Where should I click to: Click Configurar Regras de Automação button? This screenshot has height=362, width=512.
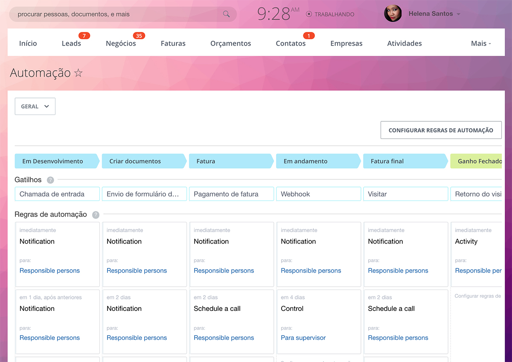pos(441,130)
